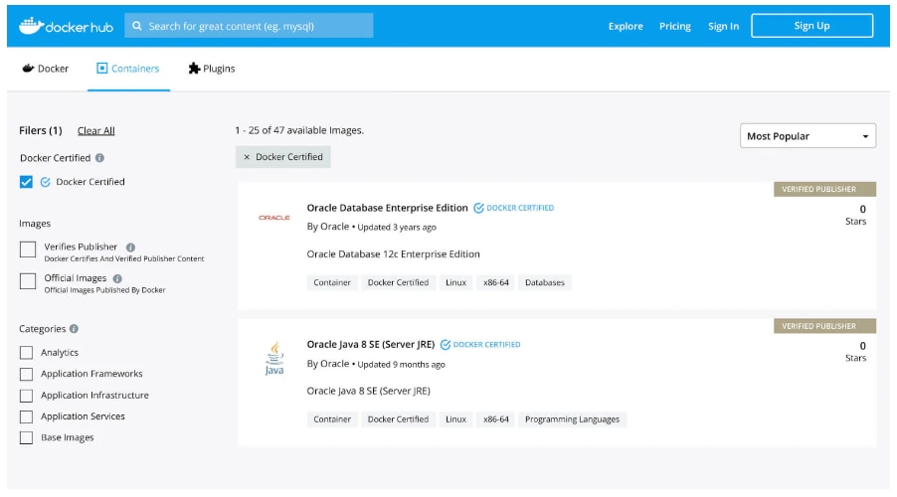This screenshot has height=497, width=897.
Task: Click the square icon in the Containers tab
Action: [101, 69]
